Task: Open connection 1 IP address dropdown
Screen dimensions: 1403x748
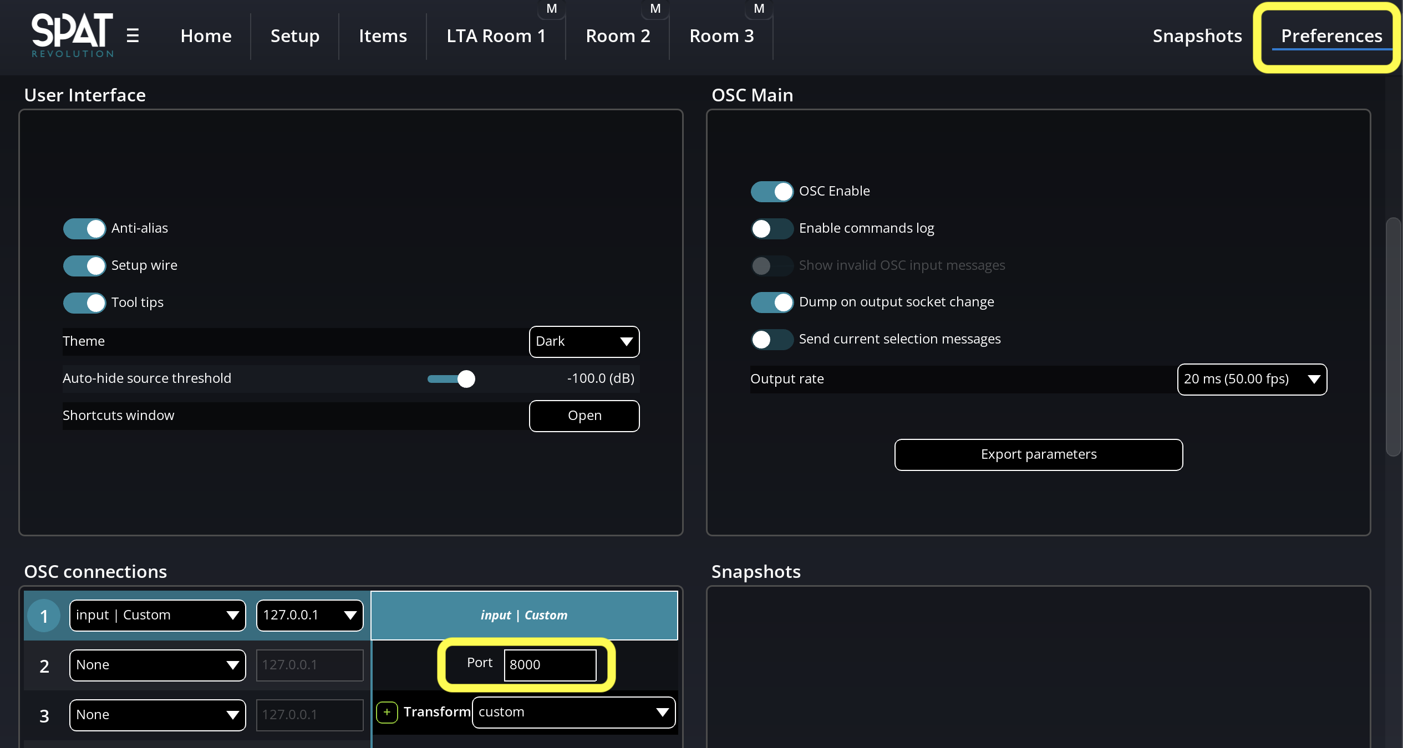Action: 309,615
